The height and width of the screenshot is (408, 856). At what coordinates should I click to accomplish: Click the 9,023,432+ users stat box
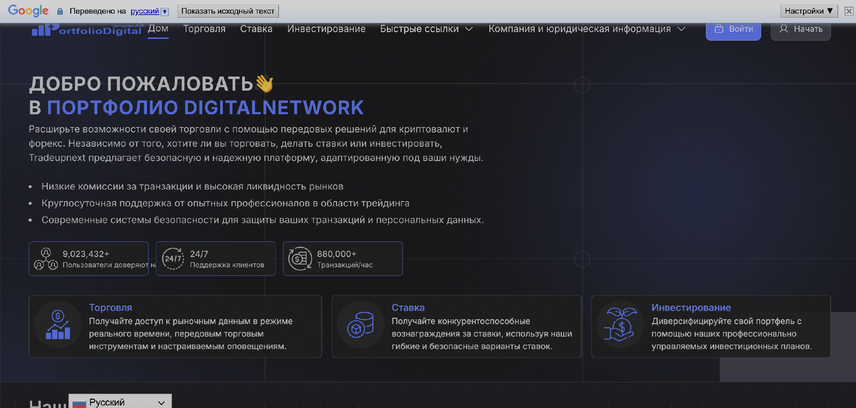[88, 258]
